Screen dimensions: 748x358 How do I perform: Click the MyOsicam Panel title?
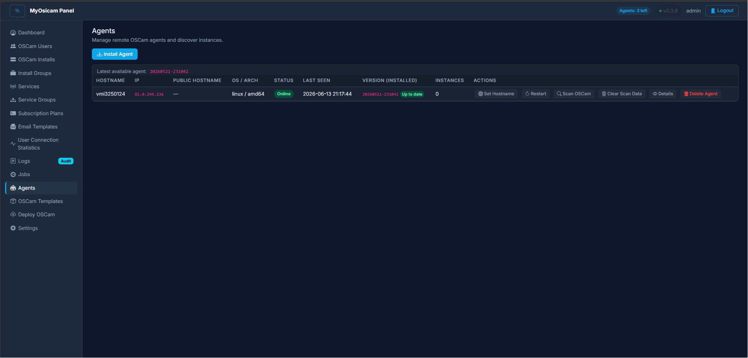click(x=52, y=11)
